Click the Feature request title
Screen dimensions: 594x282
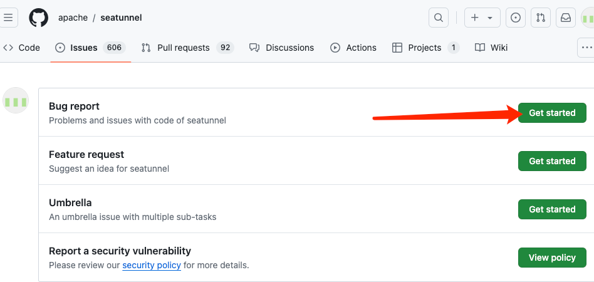[x=86, y=154]
